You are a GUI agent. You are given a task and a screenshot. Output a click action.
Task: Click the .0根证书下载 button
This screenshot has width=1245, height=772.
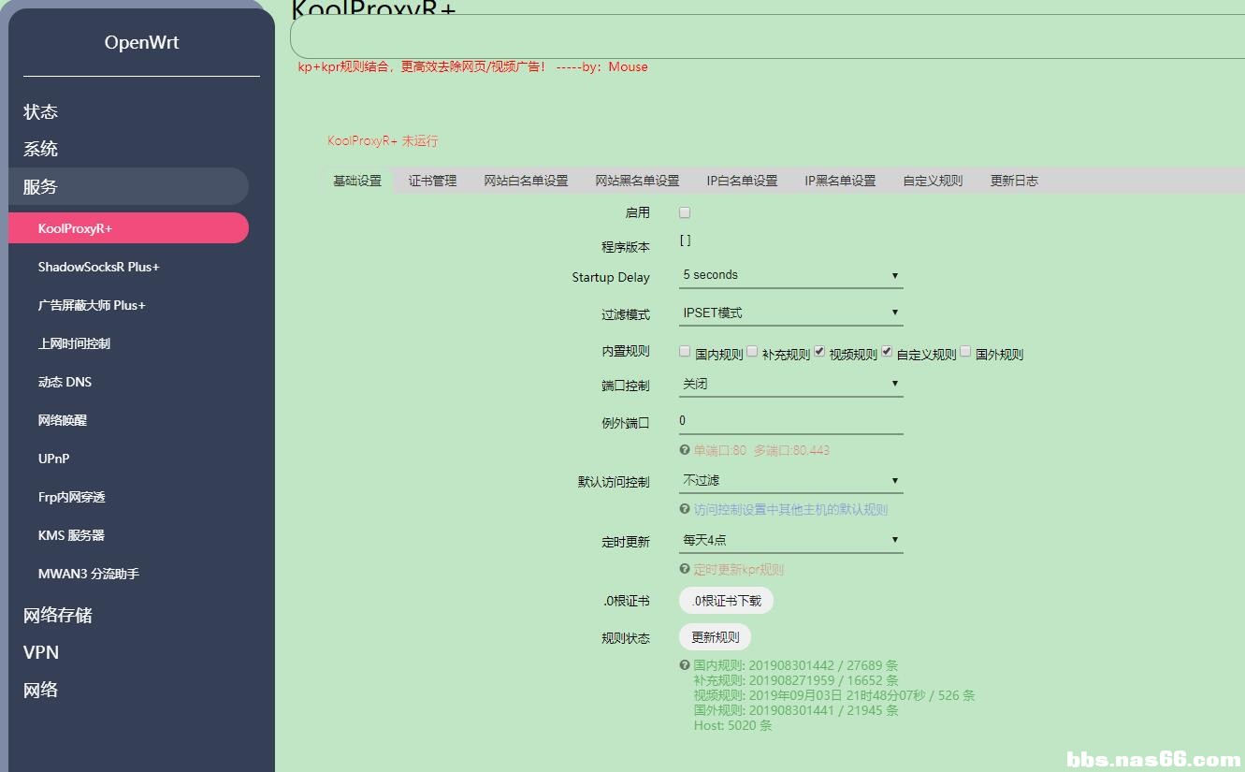point(726,601)
